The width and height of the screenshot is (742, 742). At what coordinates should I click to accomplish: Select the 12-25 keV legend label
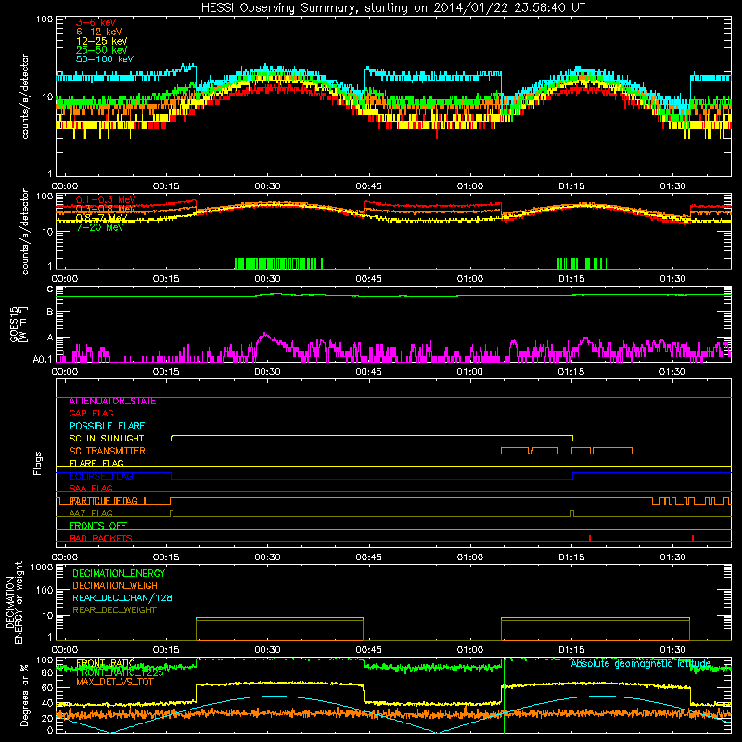[x=101, y=41]
